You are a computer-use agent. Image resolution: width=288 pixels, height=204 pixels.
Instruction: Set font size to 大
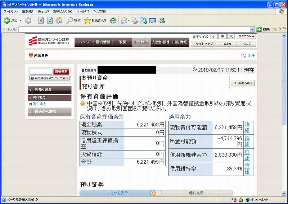click(x=231, y=36)
